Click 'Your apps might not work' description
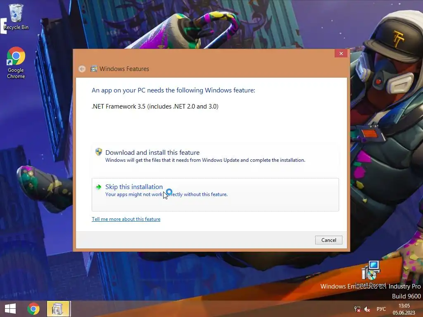This screenshot has width=423, height=317. [x=166, y=194]
